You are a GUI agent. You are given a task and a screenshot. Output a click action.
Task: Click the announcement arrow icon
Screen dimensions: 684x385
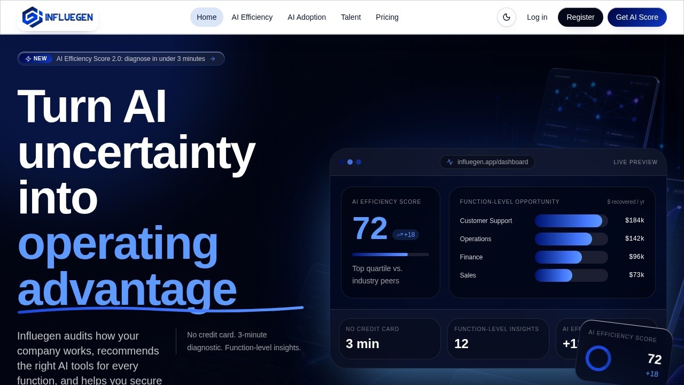coord(213,59)
